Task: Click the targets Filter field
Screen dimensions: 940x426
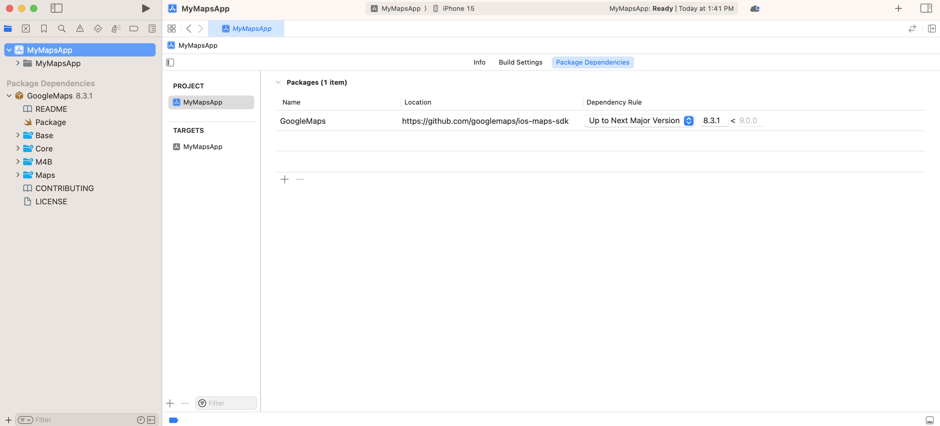Action: click(x=226, y=403)
